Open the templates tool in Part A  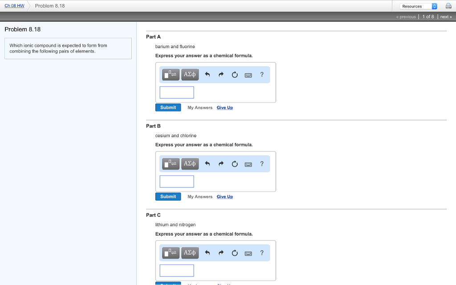171,75
